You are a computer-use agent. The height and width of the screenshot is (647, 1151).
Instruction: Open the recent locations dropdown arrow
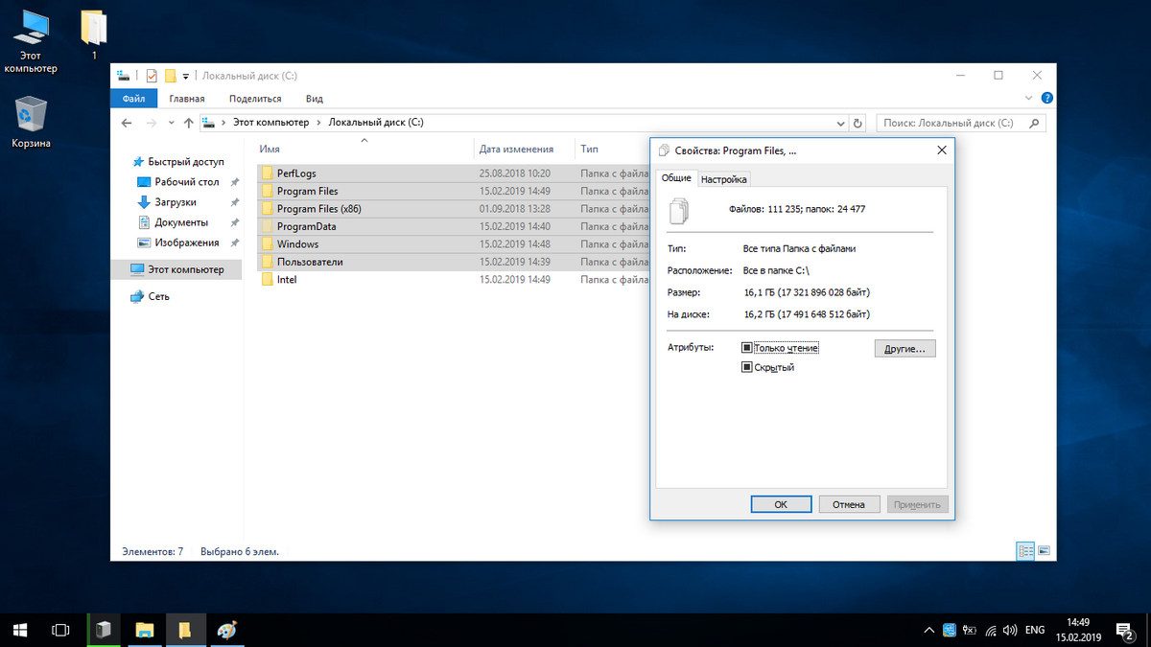172,123
